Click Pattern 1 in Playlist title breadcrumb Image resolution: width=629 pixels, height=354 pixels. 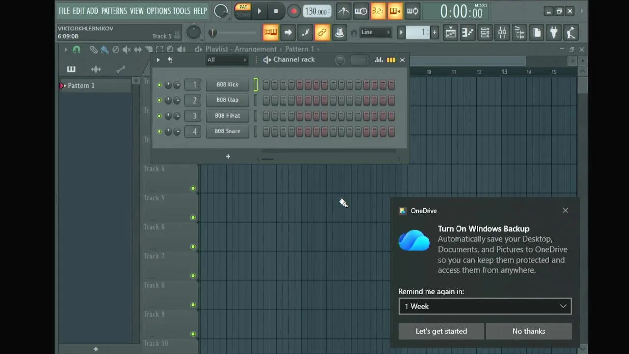pos(299,49)
